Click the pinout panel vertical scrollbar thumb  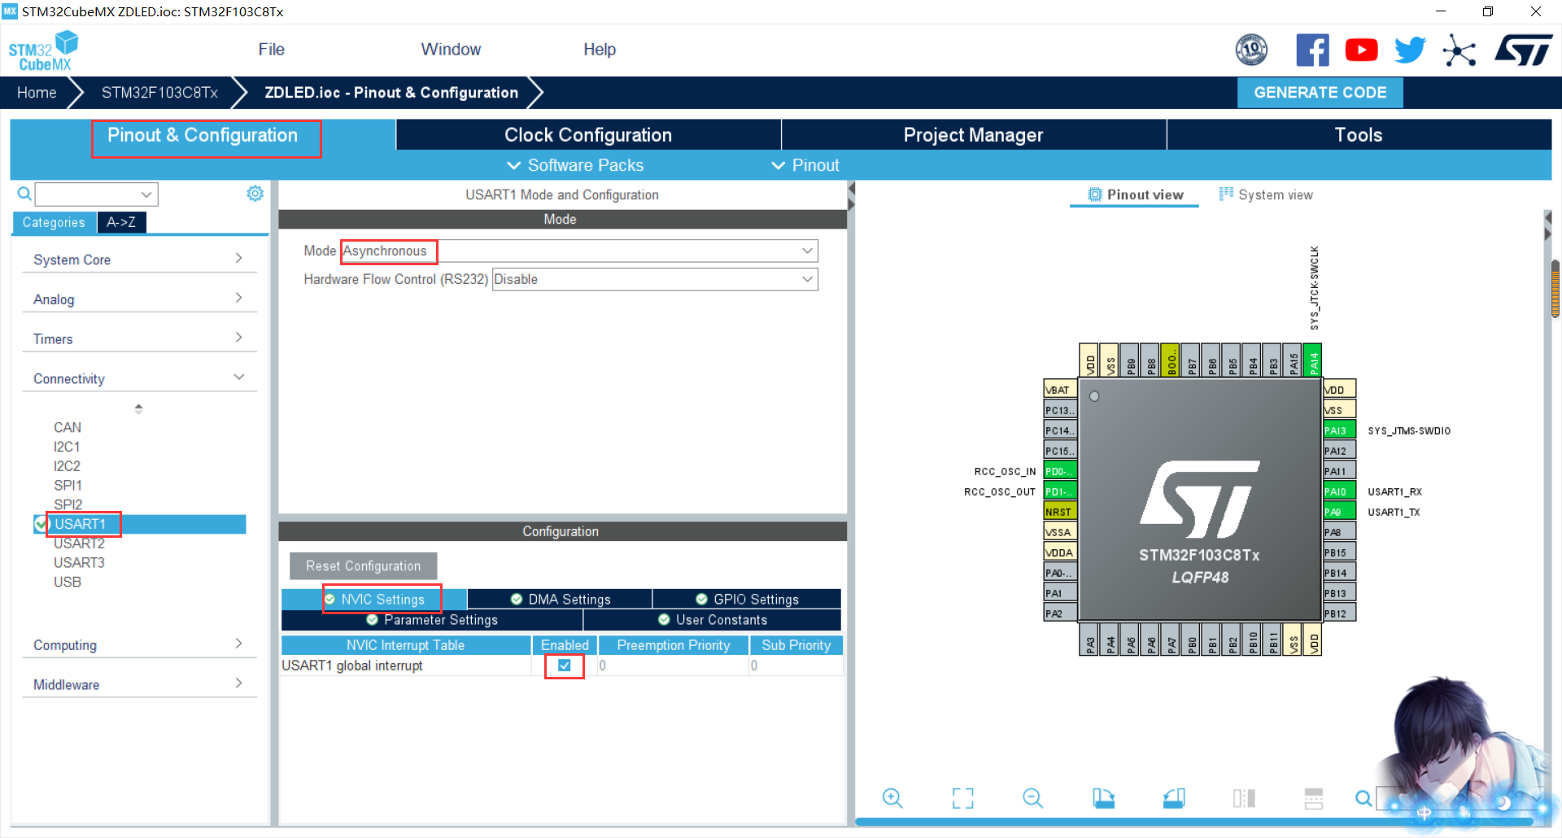coord(1555,290)
